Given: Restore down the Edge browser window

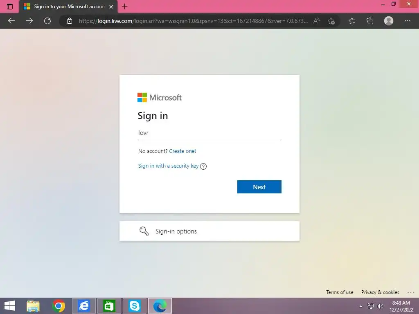Looking at the screenshot, I should pyautogui.click(x=393, y=4).
